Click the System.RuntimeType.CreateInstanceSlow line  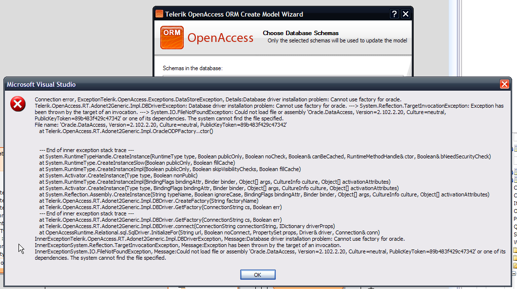(137, 163)
